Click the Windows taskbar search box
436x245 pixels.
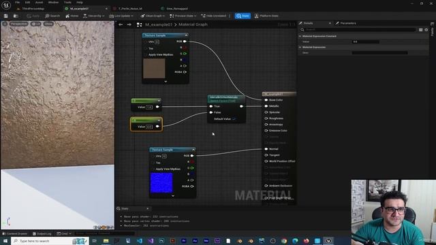tap(50, 241)
